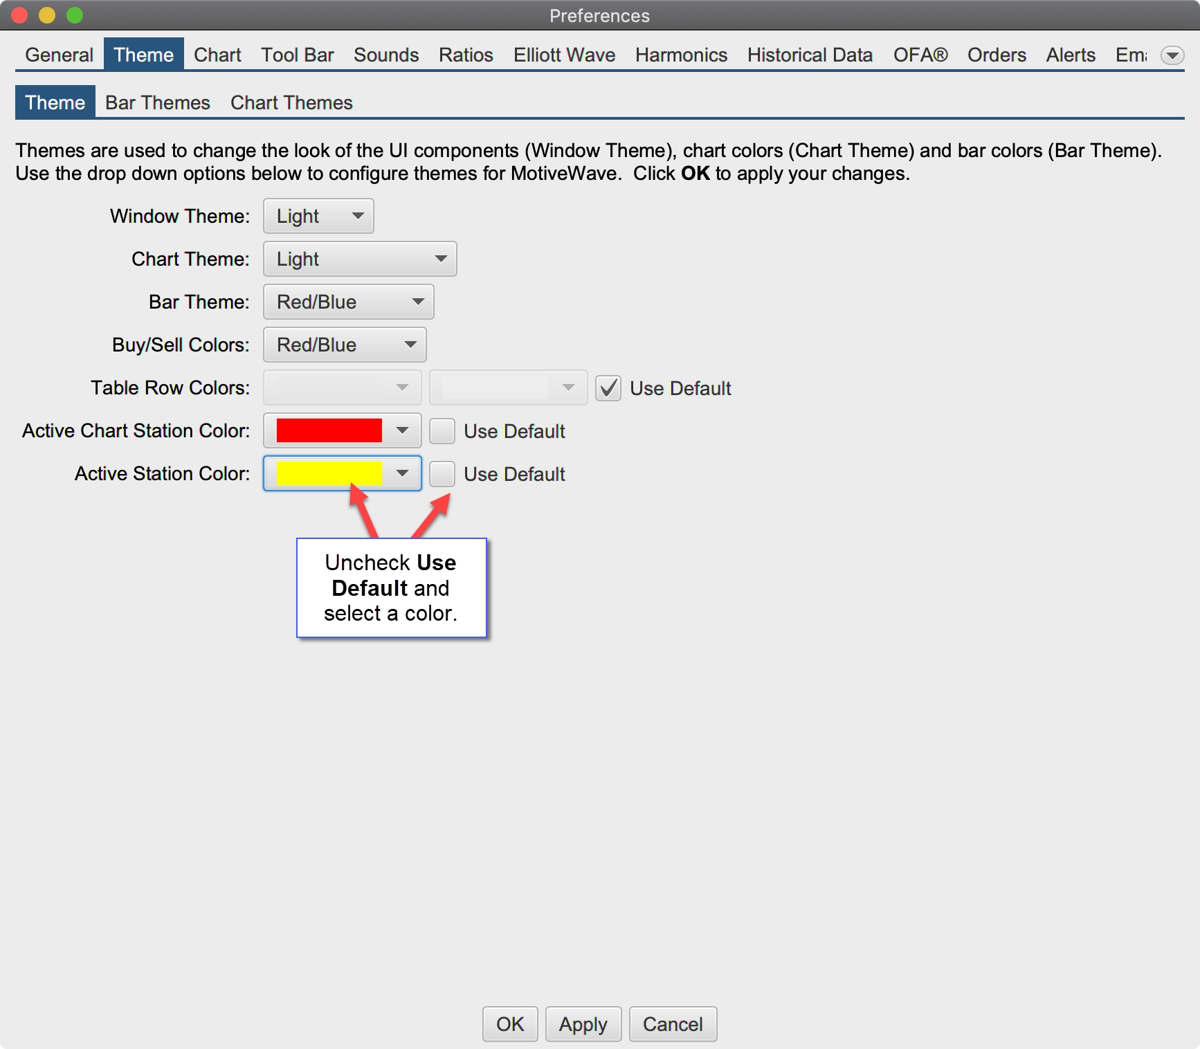
Task: Open the Tool Bar preferences tab
Action: coord(298,55)
